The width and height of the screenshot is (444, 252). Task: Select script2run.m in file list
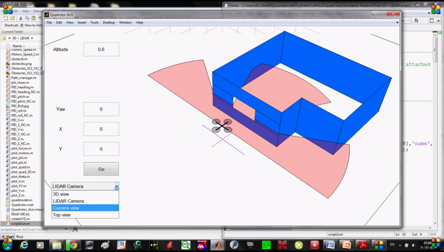[21, 223]
